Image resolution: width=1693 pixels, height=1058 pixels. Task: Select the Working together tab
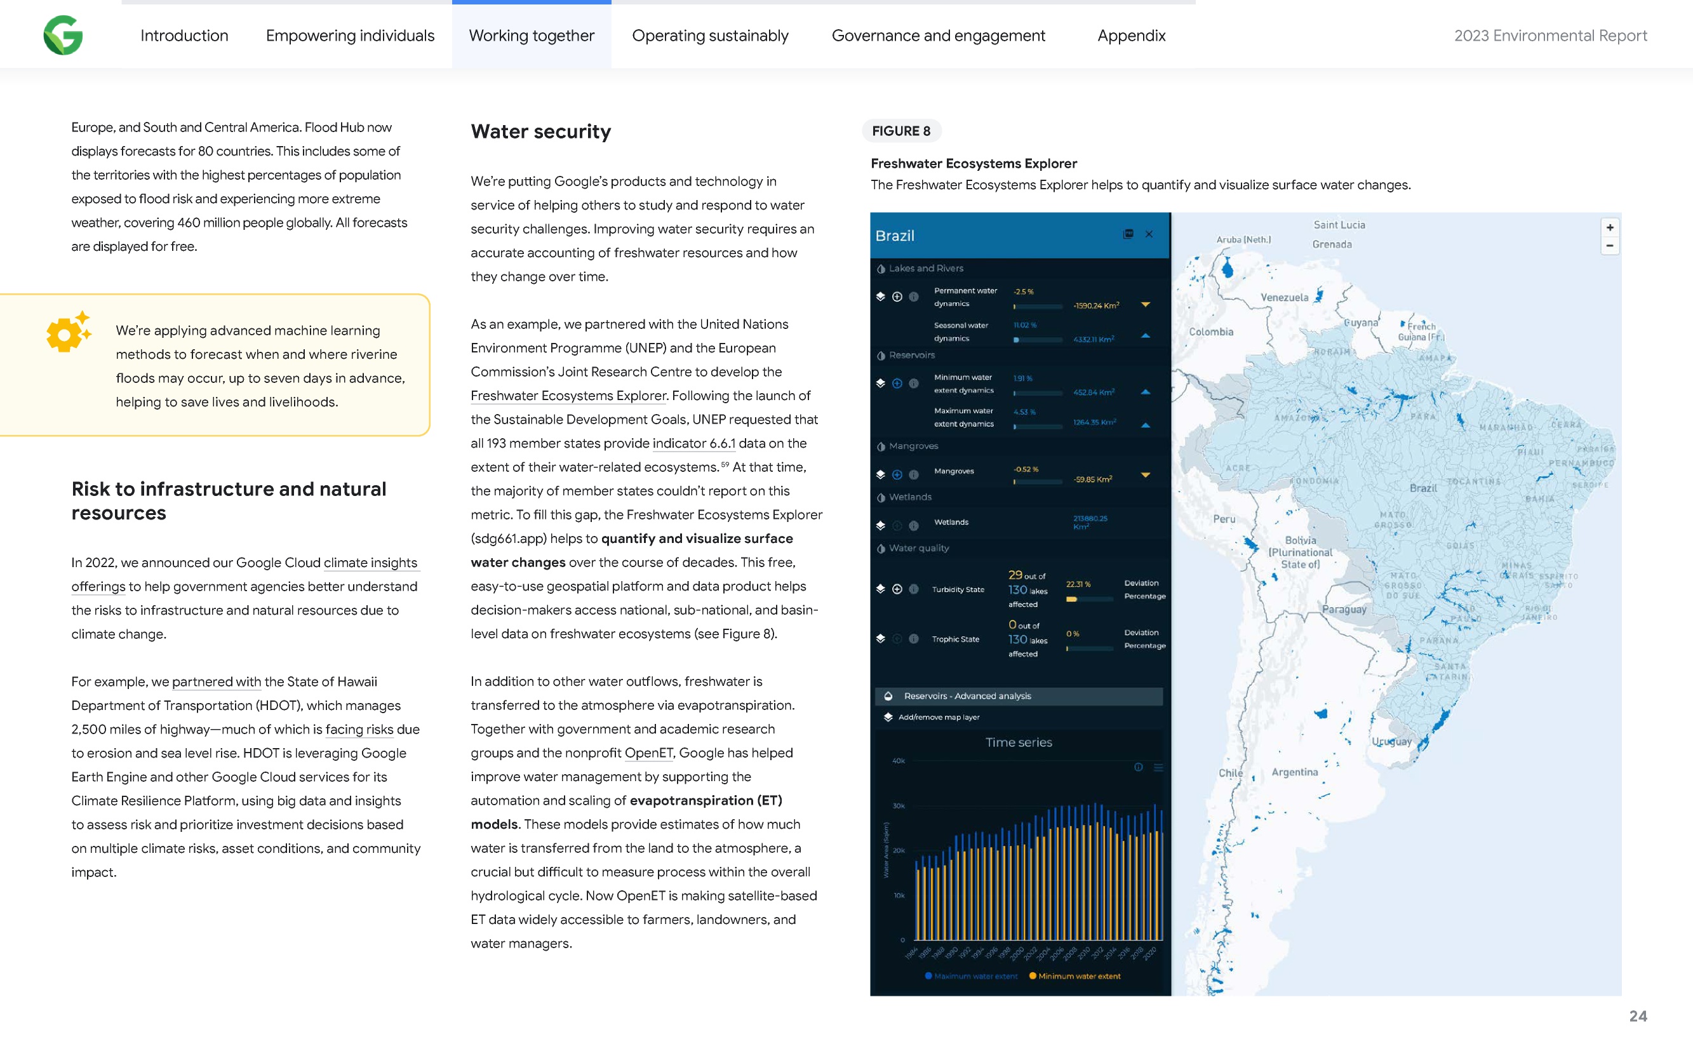532,36
